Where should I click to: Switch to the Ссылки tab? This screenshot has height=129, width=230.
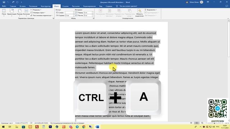point(65,6)
